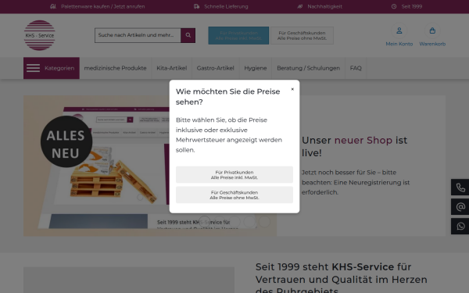
Task: Click the phone contact side icon
Action: coord(460,188)
